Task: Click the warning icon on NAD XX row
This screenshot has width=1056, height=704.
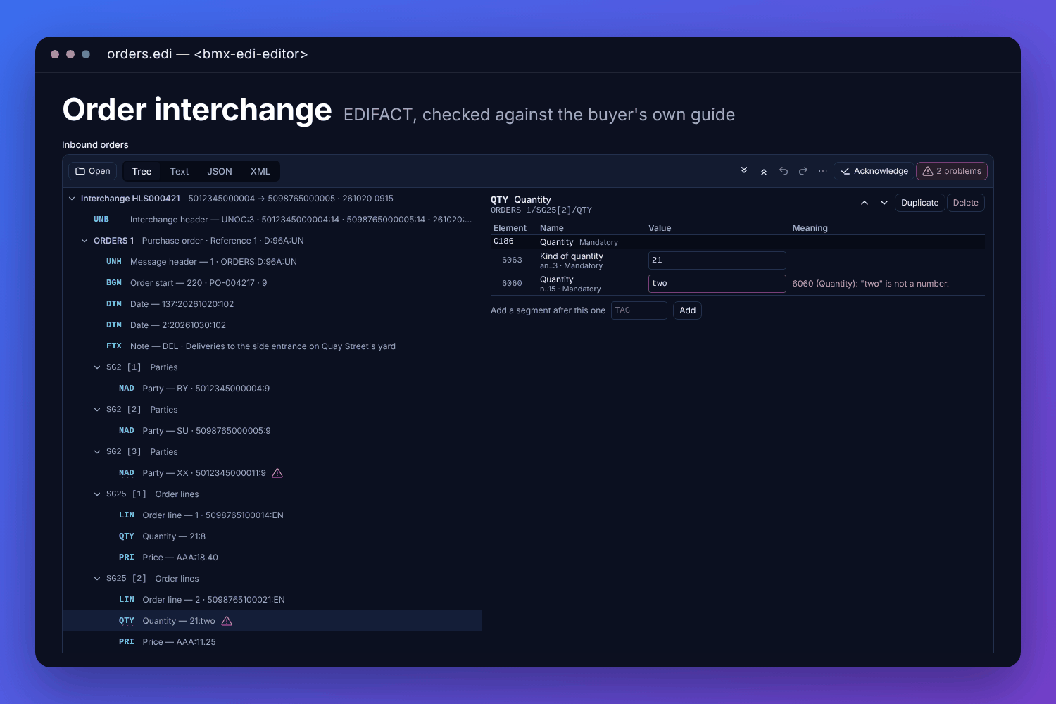Action: click(x=277, y=473)
